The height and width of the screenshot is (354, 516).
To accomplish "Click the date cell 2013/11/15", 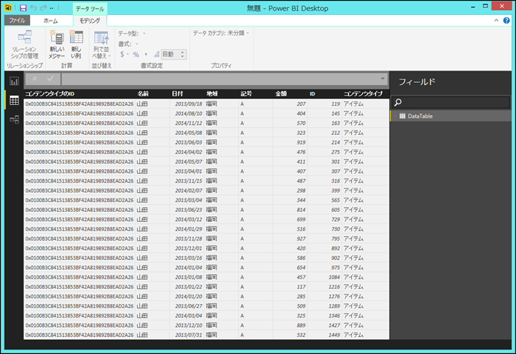I will 189,181.
